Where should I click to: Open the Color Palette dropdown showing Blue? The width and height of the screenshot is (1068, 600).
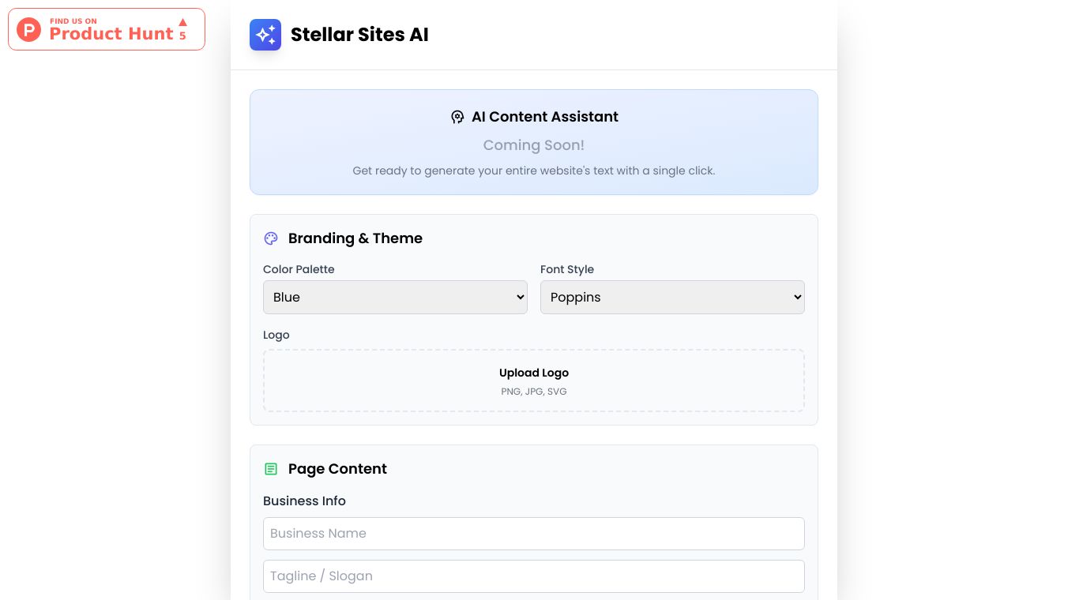click(x=395, y=297)
